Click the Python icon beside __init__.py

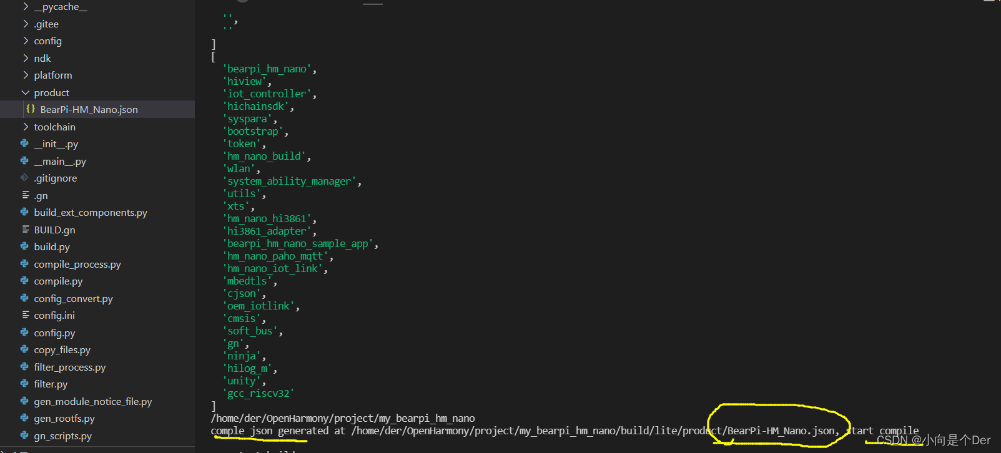(x=24, y=144)
